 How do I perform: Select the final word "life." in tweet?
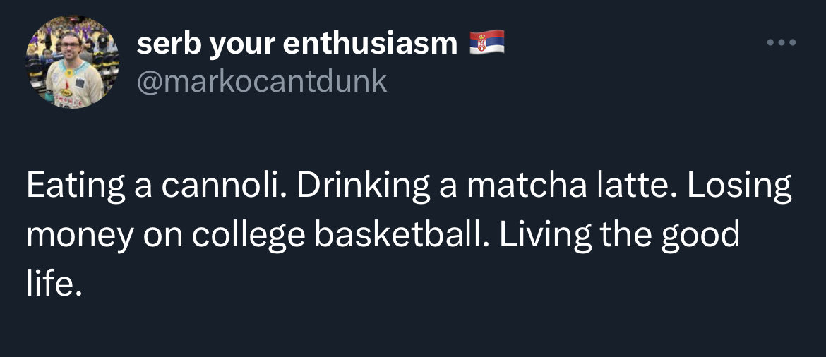coord(55,283)
